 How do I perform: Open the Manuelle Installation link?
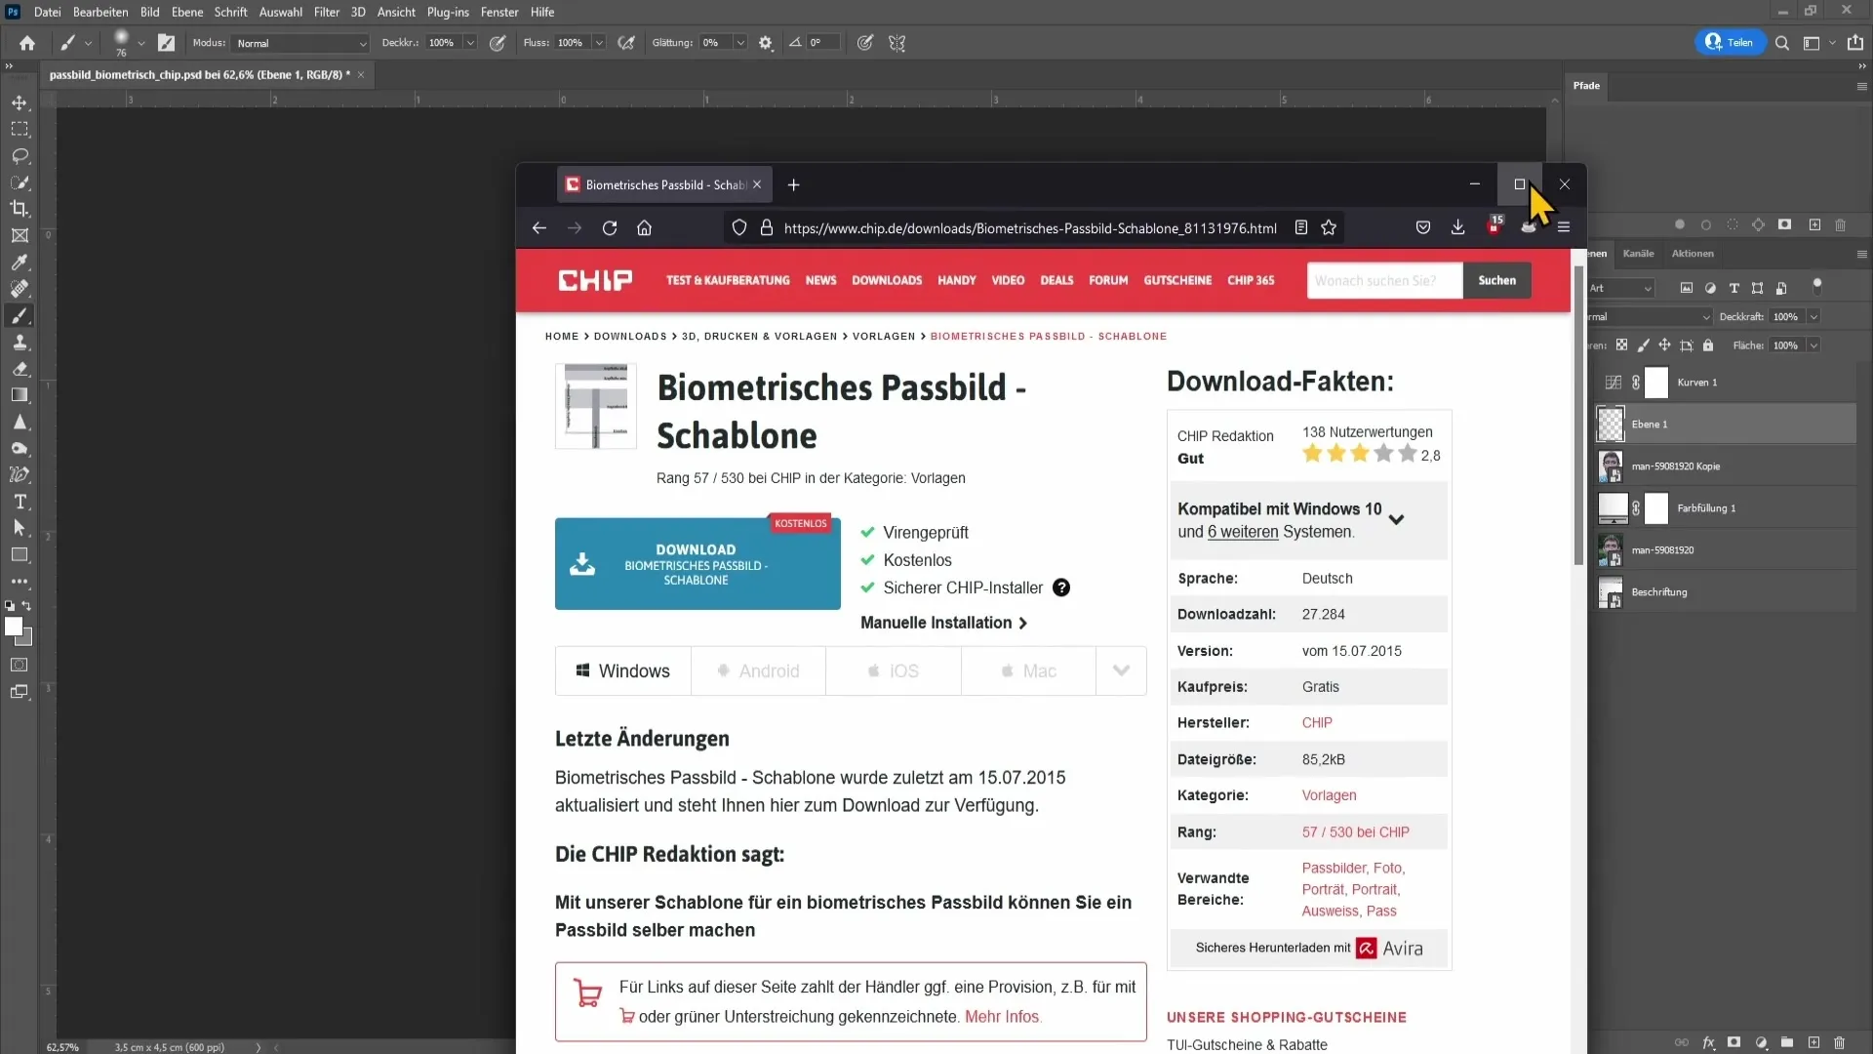click(x=943, y=623)
